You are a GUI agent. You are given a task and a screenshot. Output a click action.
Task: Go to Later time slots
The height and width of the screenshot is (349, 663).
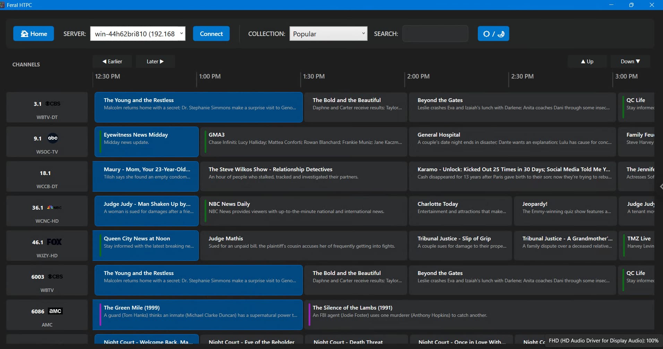pos(155,62)
